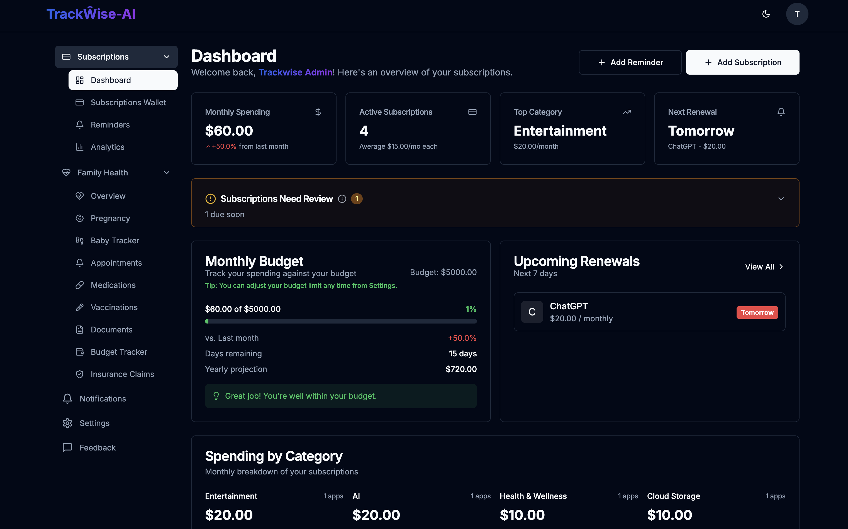848x529 pixels.
Task: Select the Vaccinations syringe icon
Action: [x=80, y=307]
